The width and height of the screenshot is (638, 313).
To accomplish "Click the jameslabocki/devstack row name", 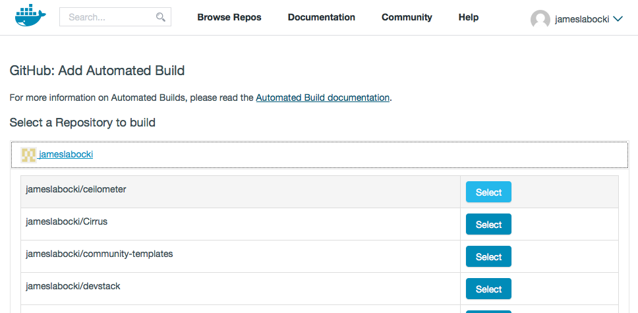I will (72, 286).
